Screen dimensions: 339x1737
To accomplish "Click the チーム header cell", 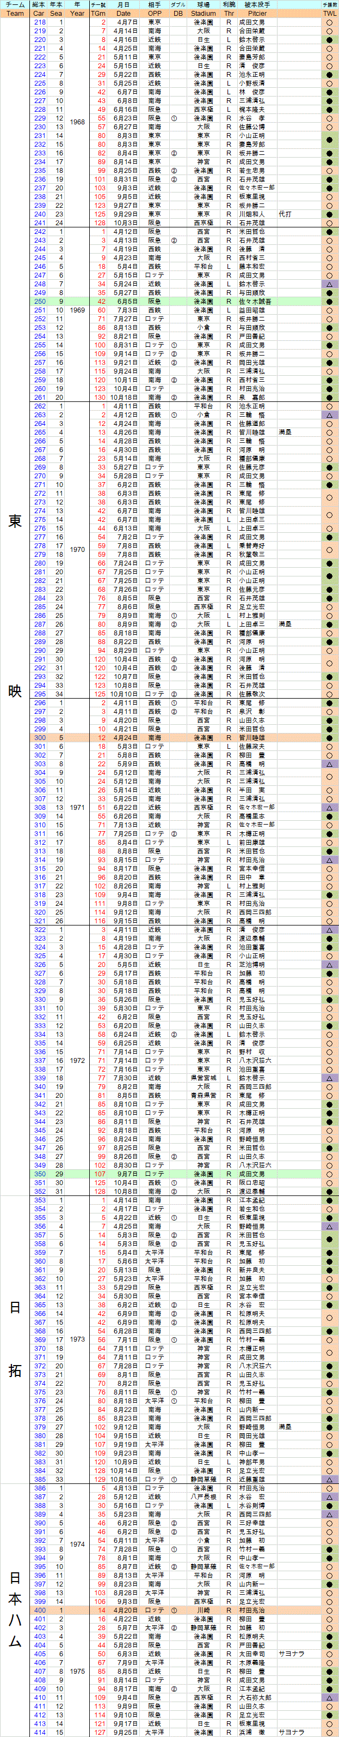I will click(15, 5).
